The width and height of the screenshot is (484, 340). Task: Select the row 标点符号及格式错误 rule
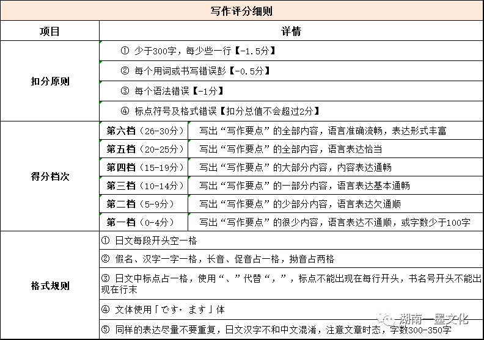[x=291, y=111]
